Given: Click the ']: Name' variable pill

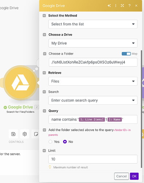Looking at the screenshot, I should pos(114,119).
